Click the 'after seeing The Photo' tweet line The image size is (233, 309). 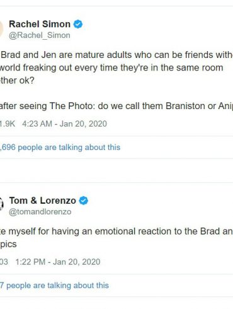(x=116, y=106)
